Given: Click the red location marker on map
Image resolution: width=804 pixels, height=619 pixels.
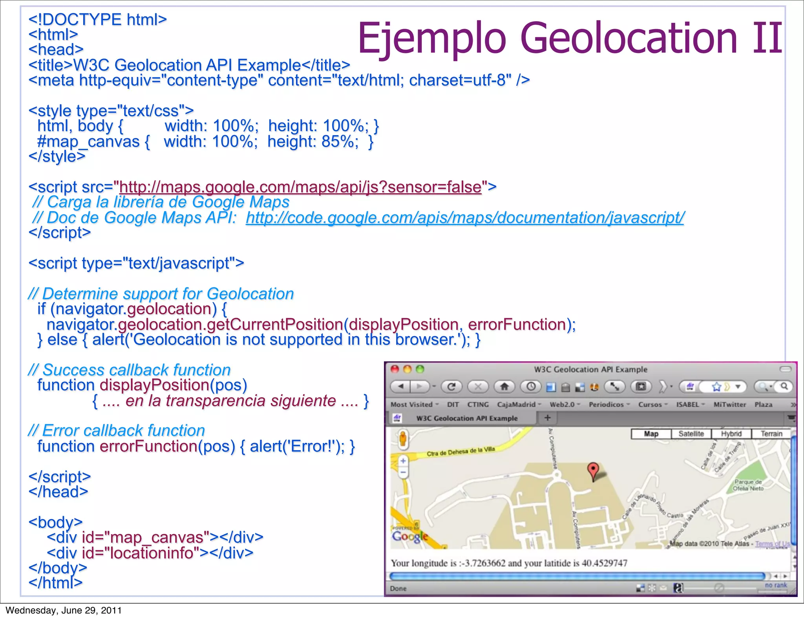Looking at the screenshot, I should point(593,471).
